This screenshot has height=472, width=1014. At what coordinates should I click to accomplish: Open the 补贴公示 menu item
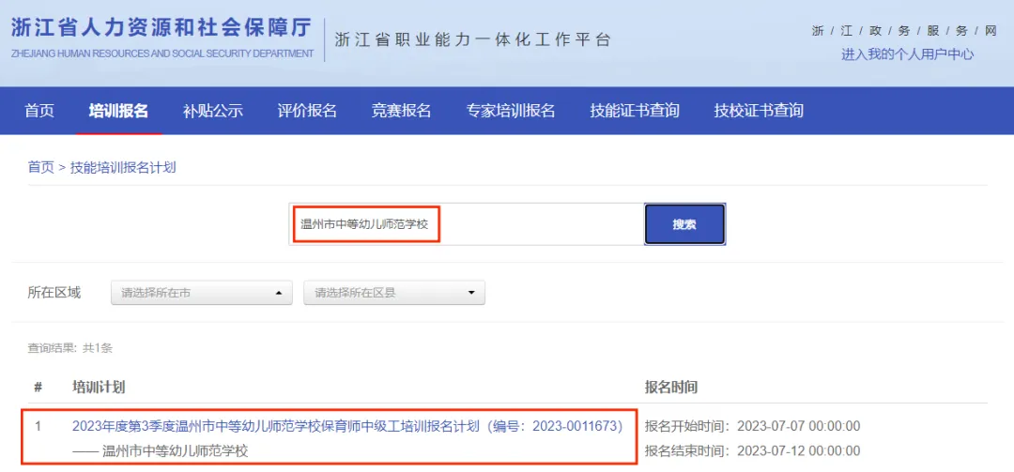click(213, 111)
